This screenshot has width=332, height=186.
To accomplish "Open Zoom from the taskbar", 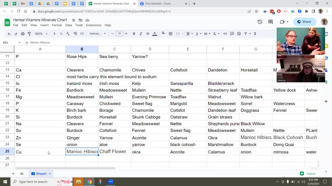I will [x=111, y=182].
